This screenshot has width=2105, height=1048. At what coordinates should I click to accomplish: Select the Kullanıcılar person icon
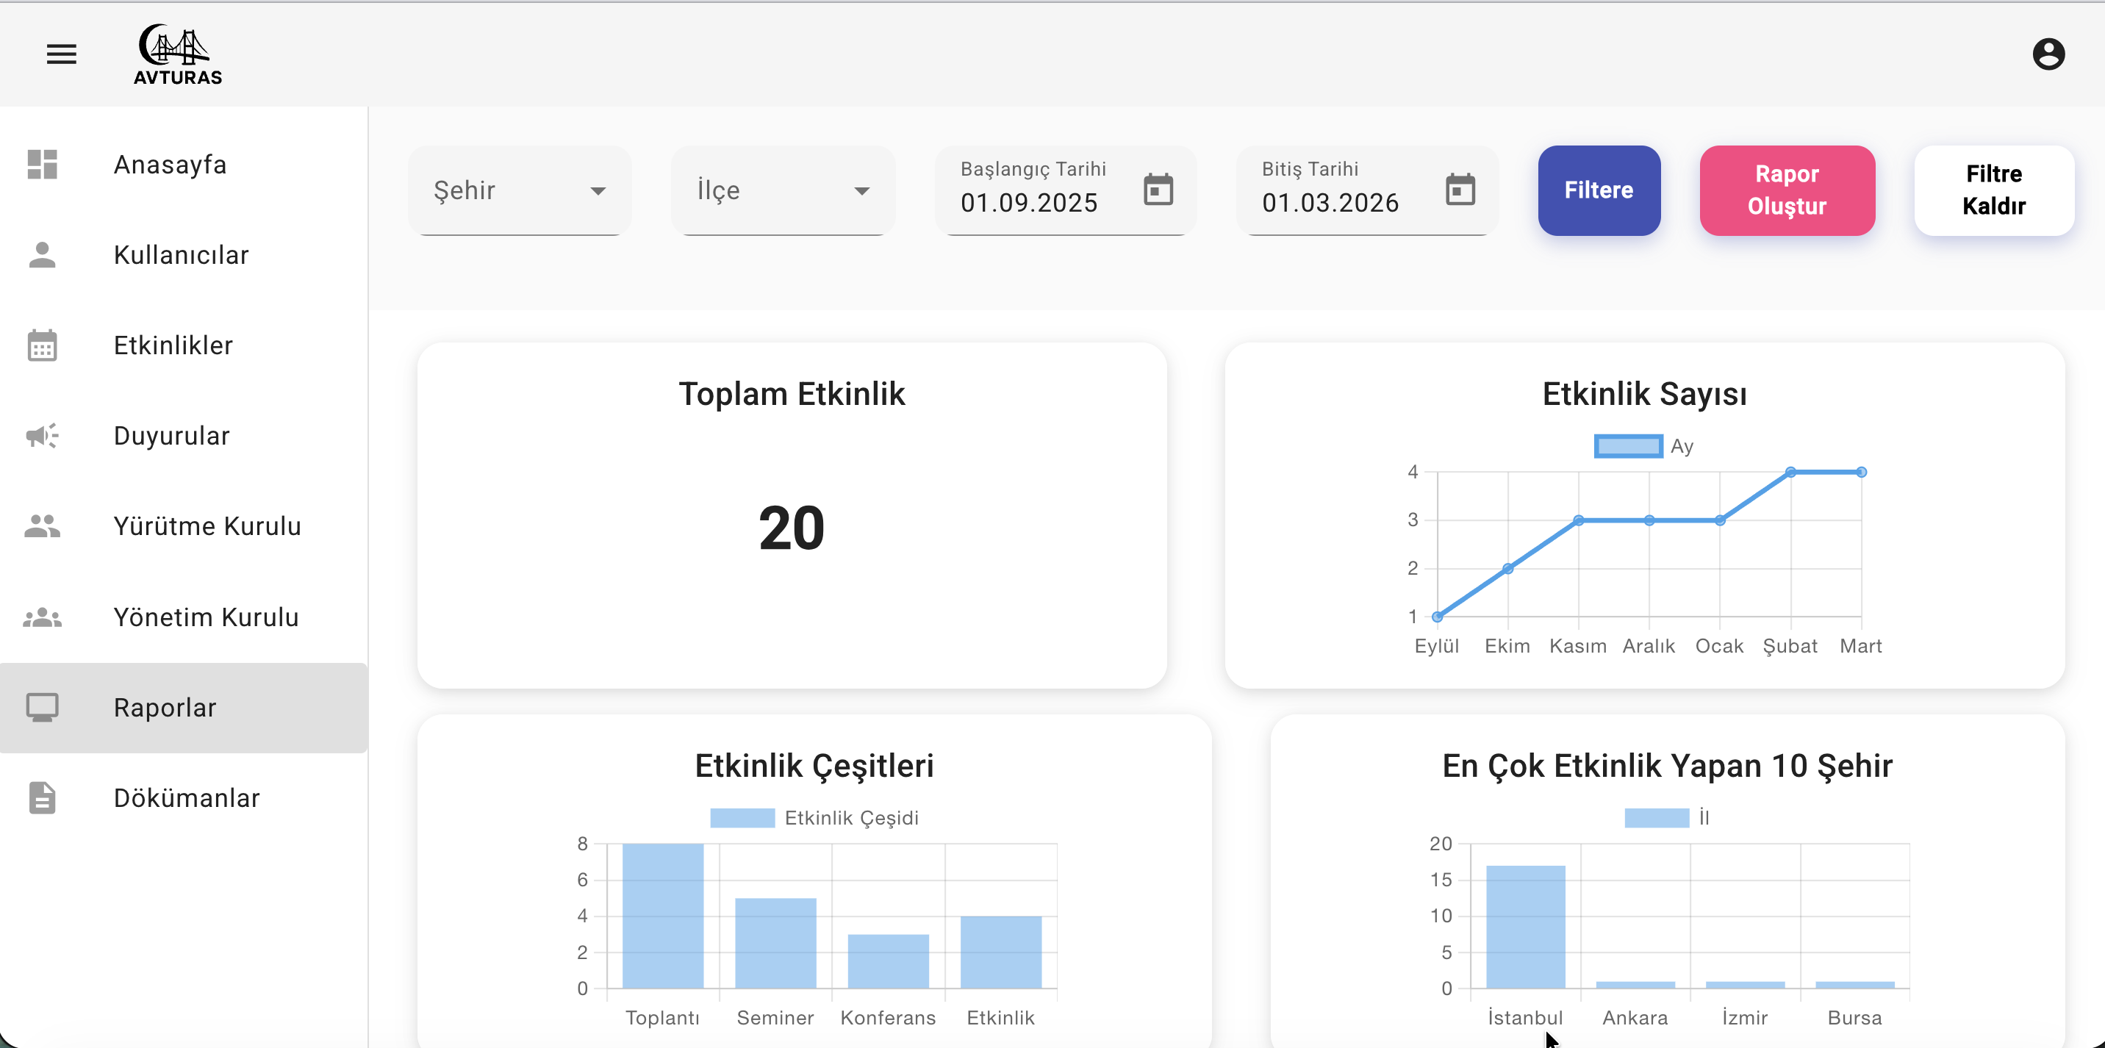pos(42,255)
